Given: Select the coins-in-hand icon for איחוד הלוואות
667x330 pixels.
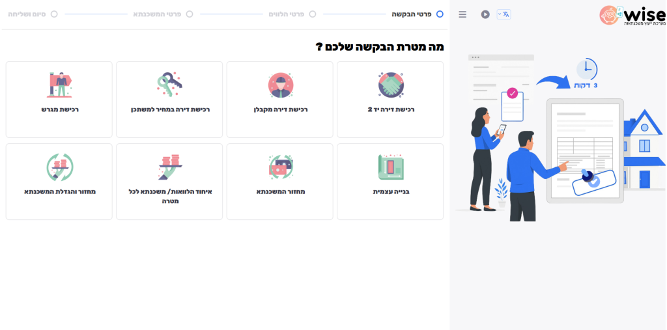Looking at the screenshot, I should [x=169, y=167].
